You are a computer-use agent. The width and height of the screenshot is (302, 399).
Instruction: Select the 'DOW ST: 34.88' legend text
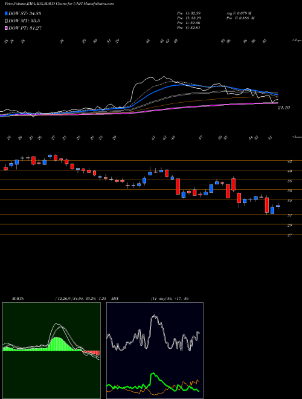pos(25,13)
